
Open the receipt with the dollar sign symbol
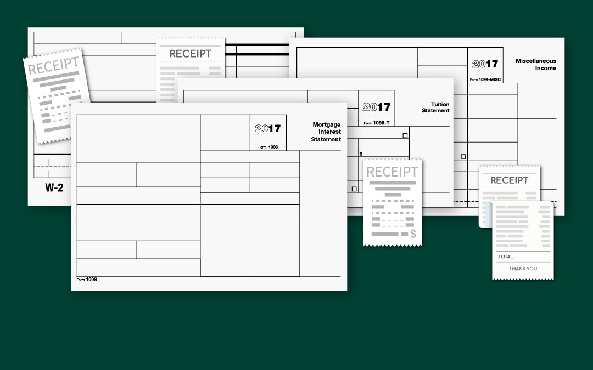pyautogui.click(x=393, y=200)
